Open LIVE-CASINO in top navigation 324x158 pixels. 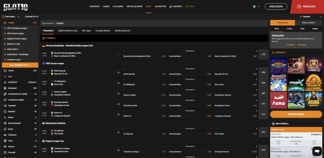[118, 6]
